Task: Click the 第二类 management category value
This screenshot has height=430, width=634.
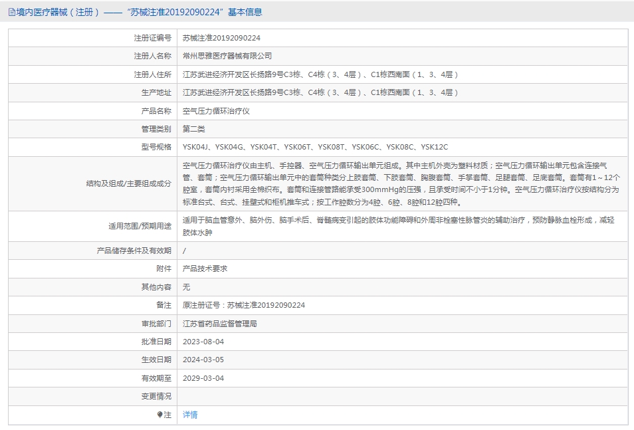Action: (x=194, y=129)
